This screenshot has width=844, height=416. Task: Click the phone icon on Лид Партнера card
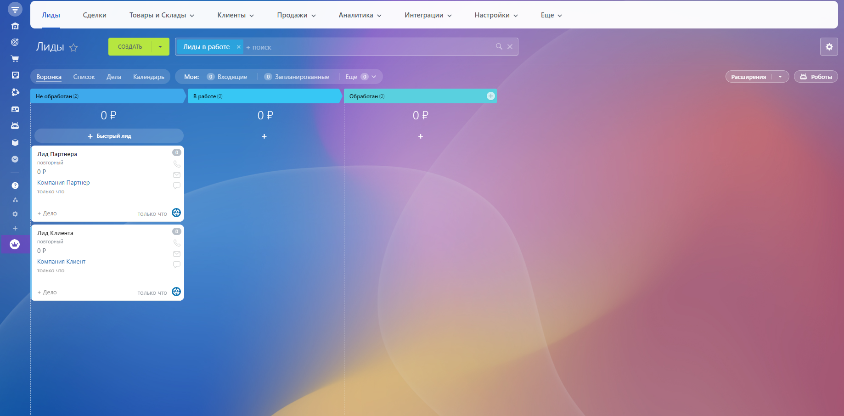(x=177, y=164)
